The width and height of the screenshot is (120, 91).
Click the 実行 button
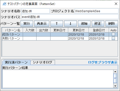tap(27, 23)
